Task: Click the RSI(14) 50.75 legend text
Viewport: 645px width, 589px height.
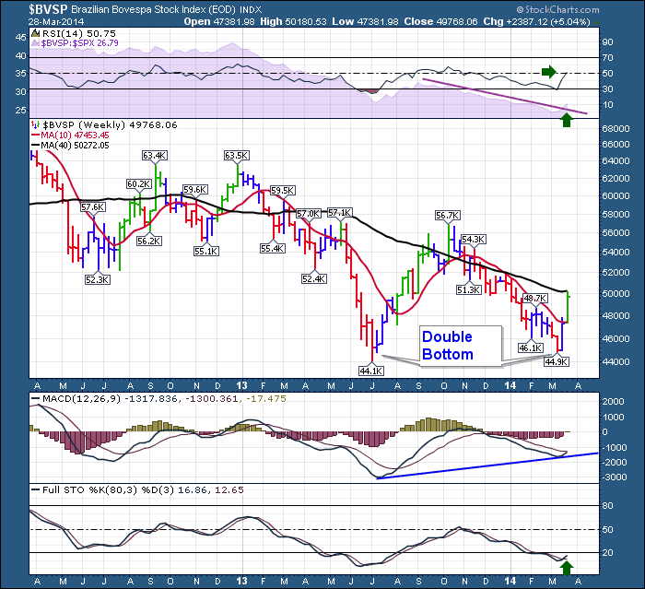Action: click(x=79, y=34)
